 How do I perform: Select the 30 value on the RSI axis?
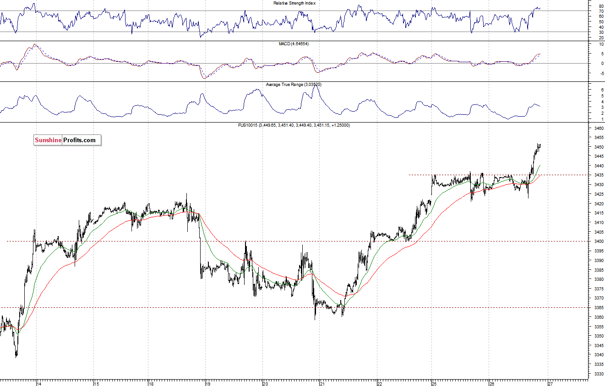pos(600,32)
